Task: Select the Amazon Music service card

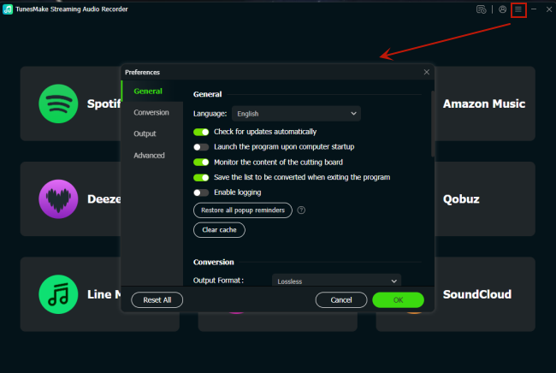Action: click(485, 104)
